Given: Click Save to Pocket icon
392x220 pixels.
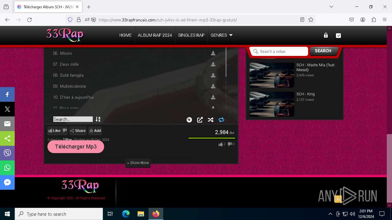Looking at the screenshot, I should (352, 20).
